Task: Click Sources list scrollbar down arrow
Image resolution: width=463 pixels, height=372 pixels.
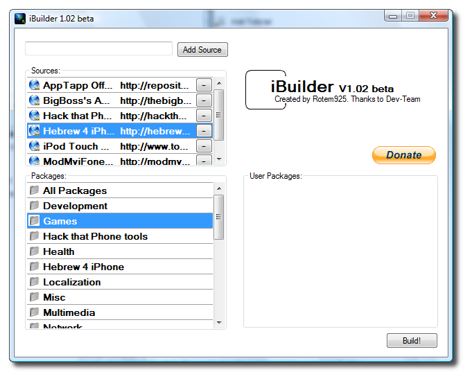Action: pyautogui.click(x=219, y=159)
